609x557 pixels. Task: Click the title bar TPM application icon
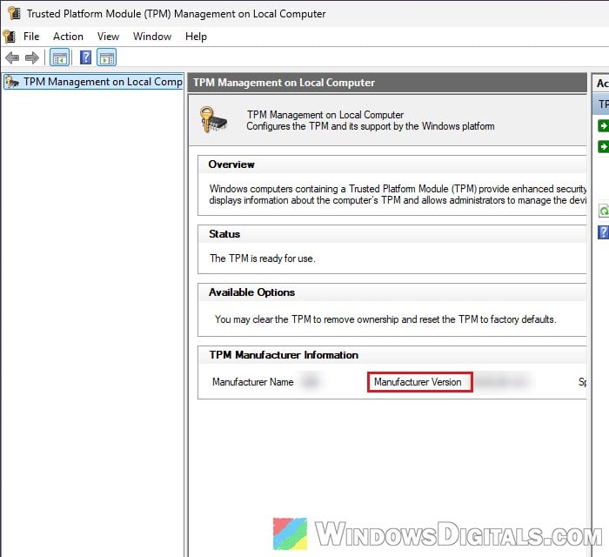(15, 13)
